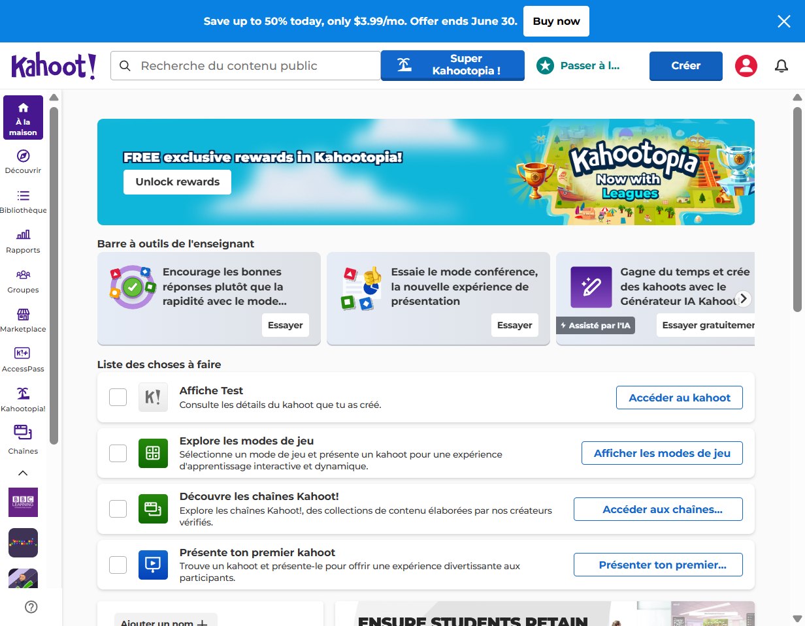Click the Créer button
Screen dimensions: 805x626
tap(686, 66)
